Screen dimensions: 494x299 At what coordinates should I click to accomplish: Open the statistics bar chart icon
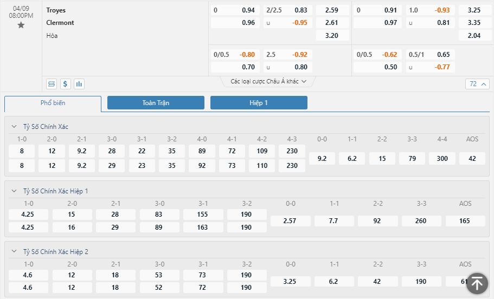click(x=79, y=84)
